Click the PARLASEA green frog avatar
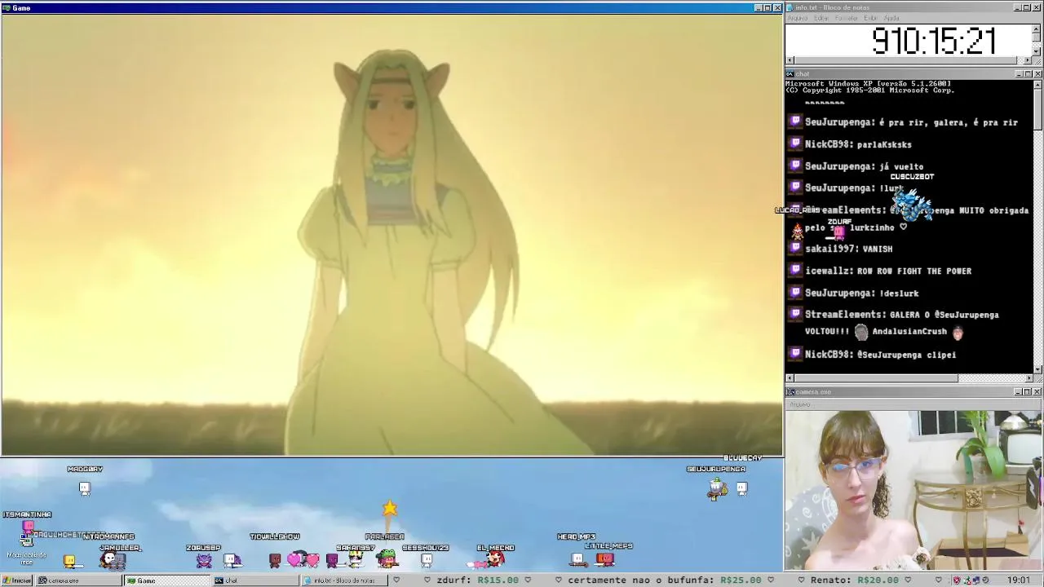Screen dimensions: 1044x587 387,558
